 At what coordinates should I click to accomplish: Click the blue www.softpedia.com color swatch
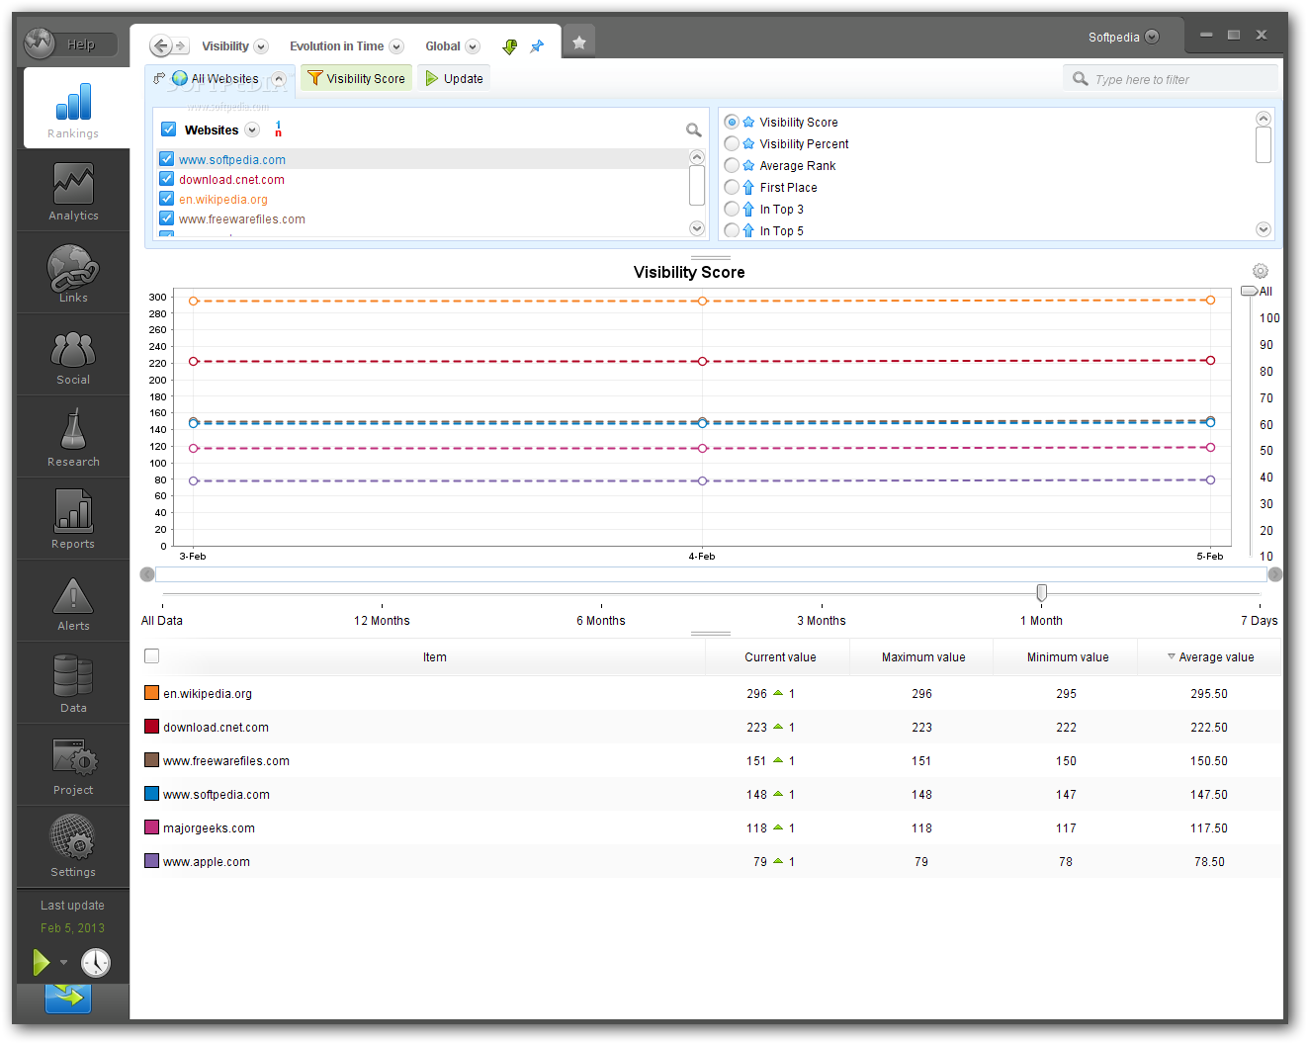pos(151,794)
